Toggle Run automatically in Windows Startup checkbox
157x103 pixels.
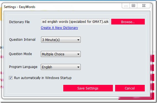coord(11,78)
